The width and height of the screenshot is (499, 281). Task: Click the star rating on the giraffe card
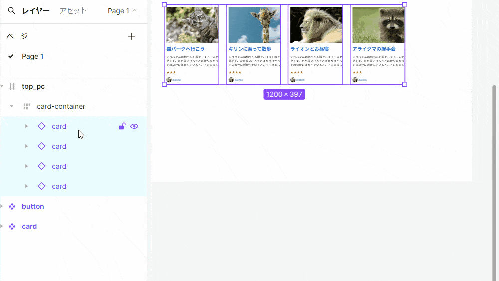[235, 72]
